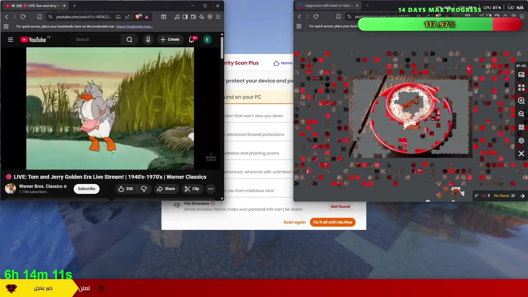Click Fix it all with McAfee button
Viewport: 528px width, 297px height.
[332, 222]
